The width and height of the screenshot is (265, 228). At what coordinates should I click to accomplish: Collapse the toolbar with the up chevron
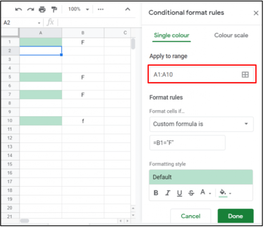coord(128,9)
